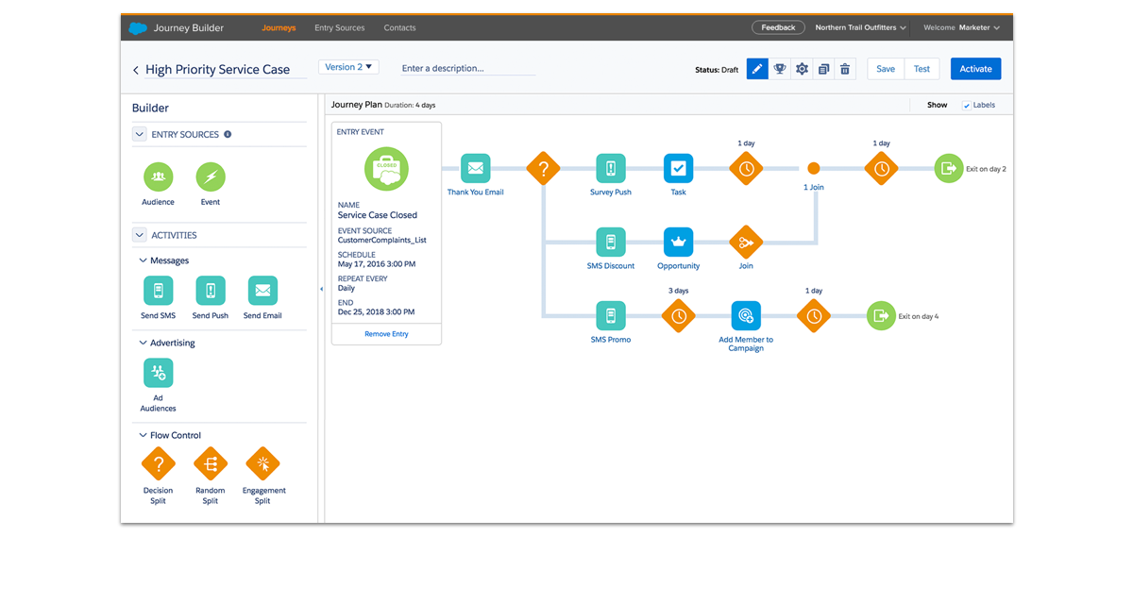
Task: Switch to the Entry Sources tab
Action: (x=339, y=28)
